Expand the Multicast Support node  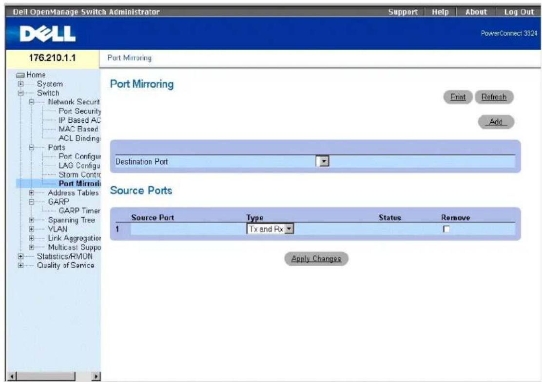32,247
